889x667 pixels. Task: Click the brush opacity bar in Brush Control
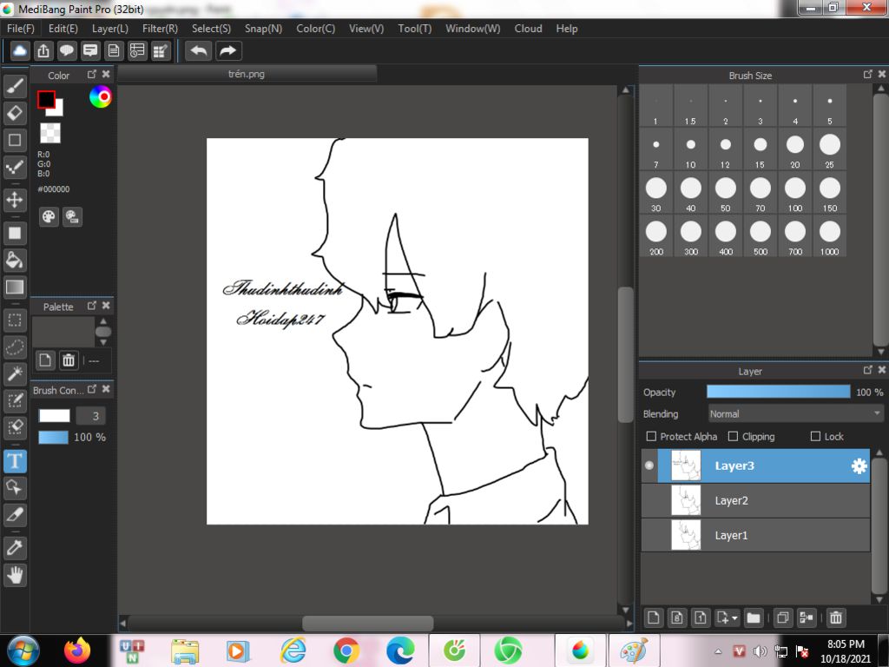53,438
